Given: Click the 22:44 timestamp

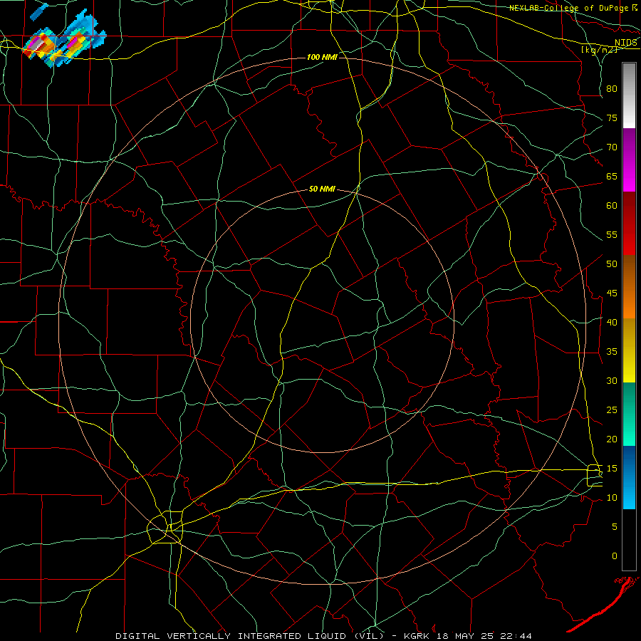Looking at the screenshot, I should 515,636.
